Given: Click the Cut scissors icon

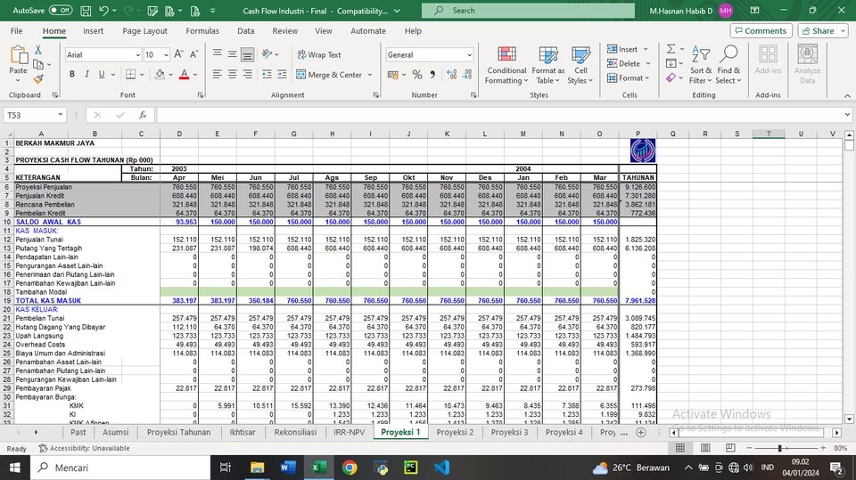Looking at the screenshot, I should click(x=38, y=50).
